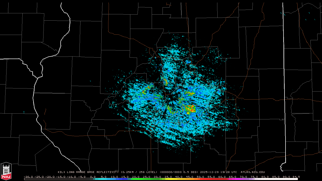Click the NIU castle logo

click(6, 171)
